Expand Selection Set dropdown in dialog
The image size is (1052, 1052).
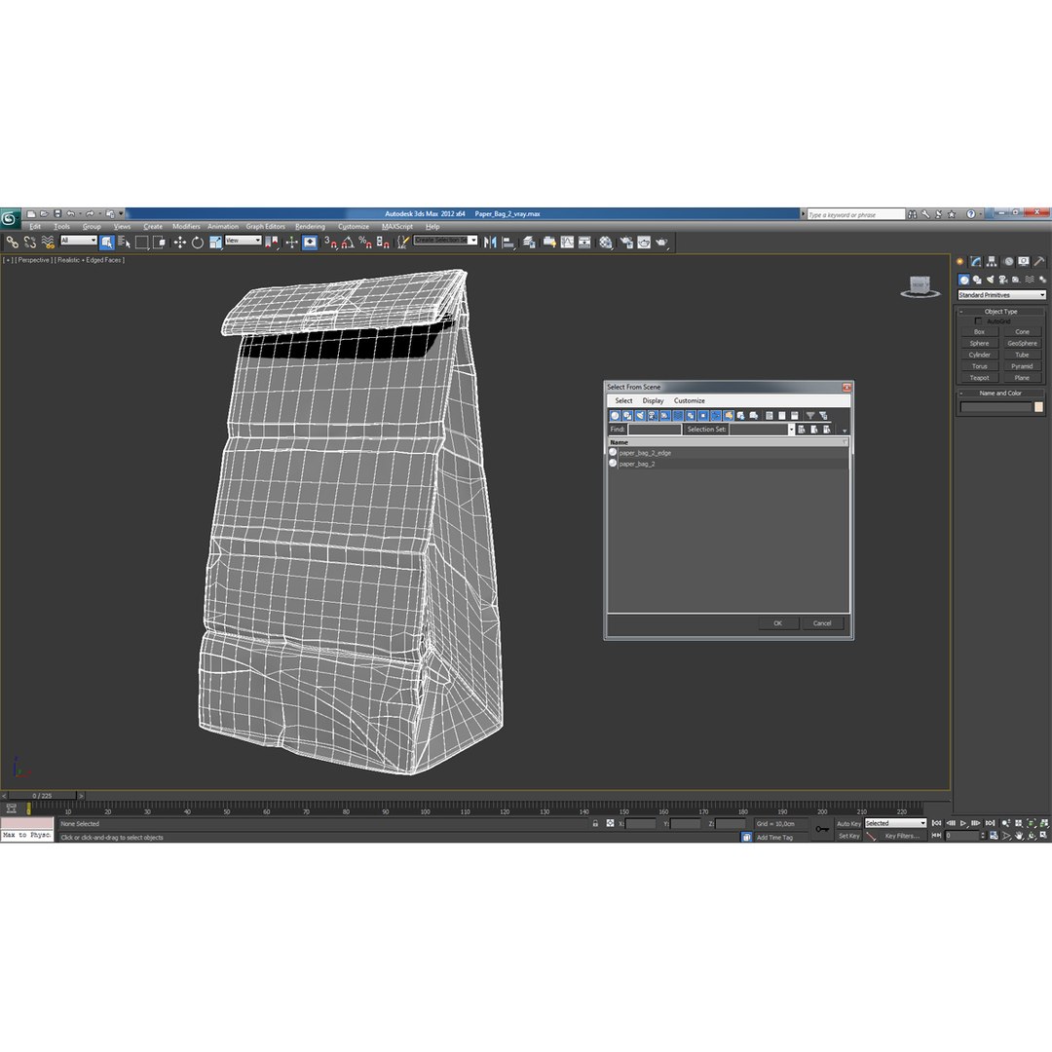[791, 430]
